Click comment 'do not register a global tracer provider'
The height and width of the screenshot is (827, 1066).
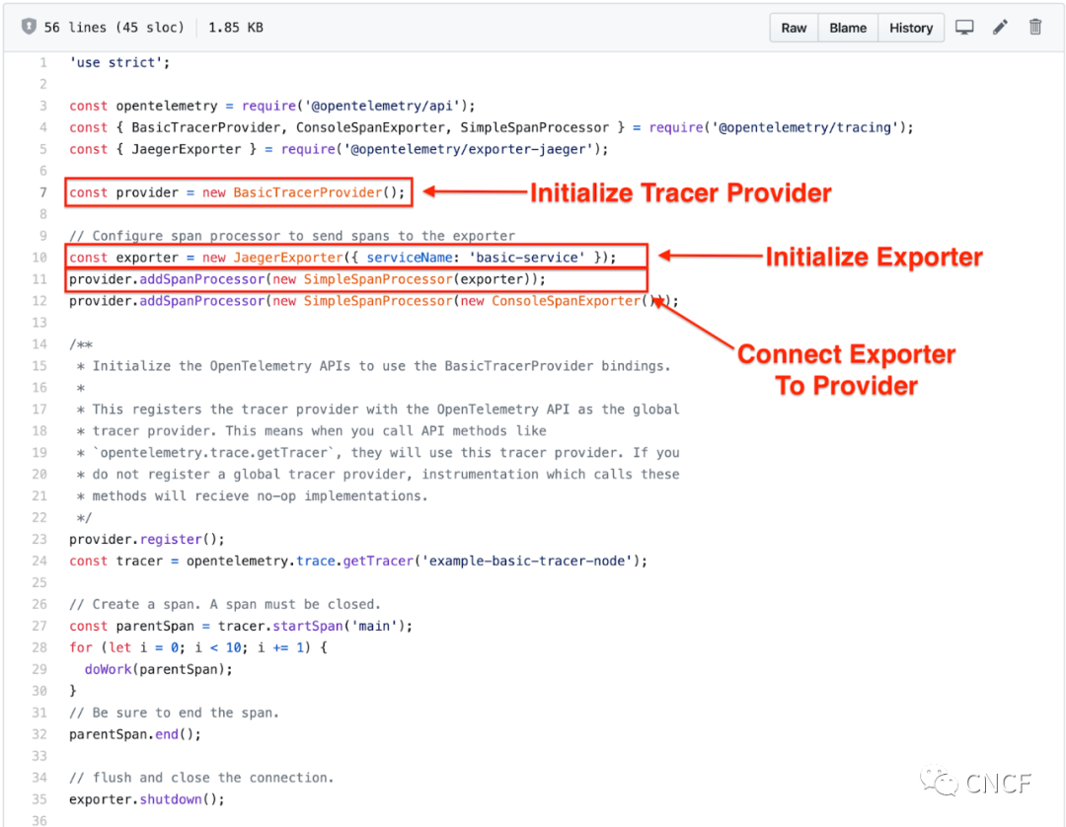(250, 475)
